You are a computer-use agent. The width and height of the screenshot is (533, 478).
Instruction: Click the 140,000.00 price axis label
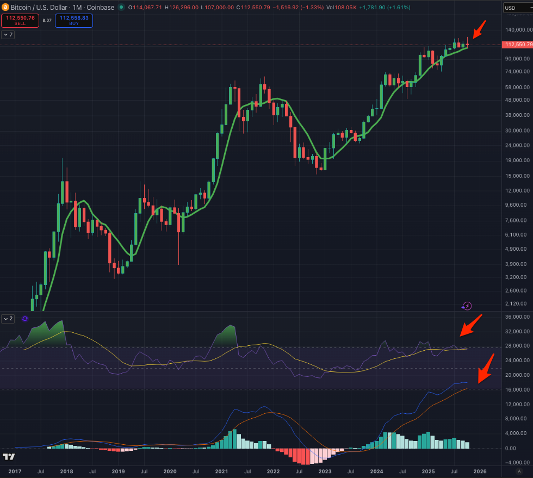(518, 29)
